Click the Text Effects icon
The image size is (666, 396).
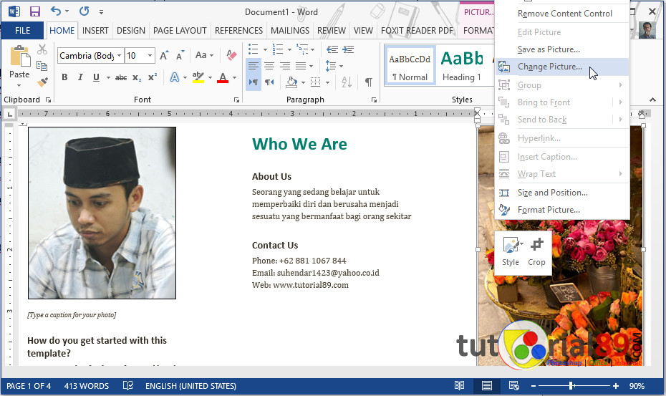(x=175, y=77)
